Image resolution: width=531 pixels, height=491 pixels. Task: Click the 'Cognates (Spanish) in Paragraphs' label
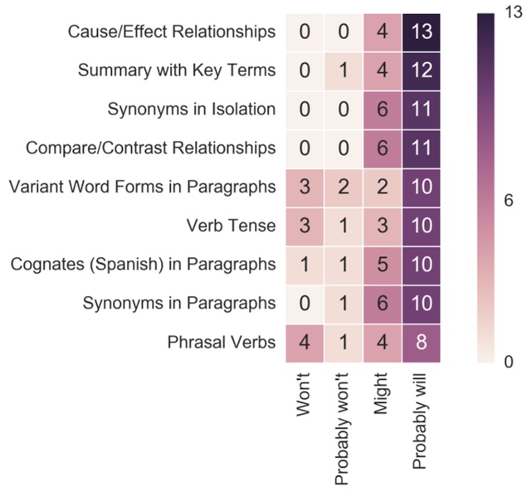[143, 265]
